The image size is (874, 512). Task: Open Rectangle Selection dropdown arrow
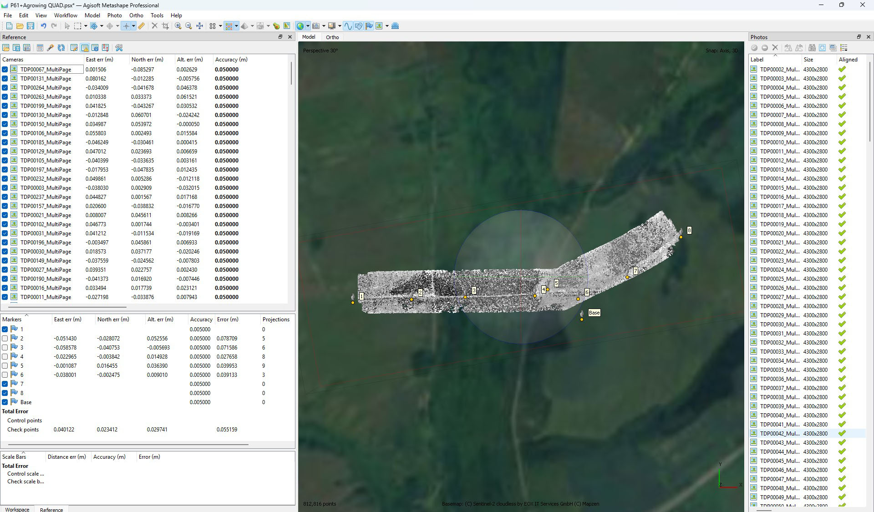click(85, 26)
